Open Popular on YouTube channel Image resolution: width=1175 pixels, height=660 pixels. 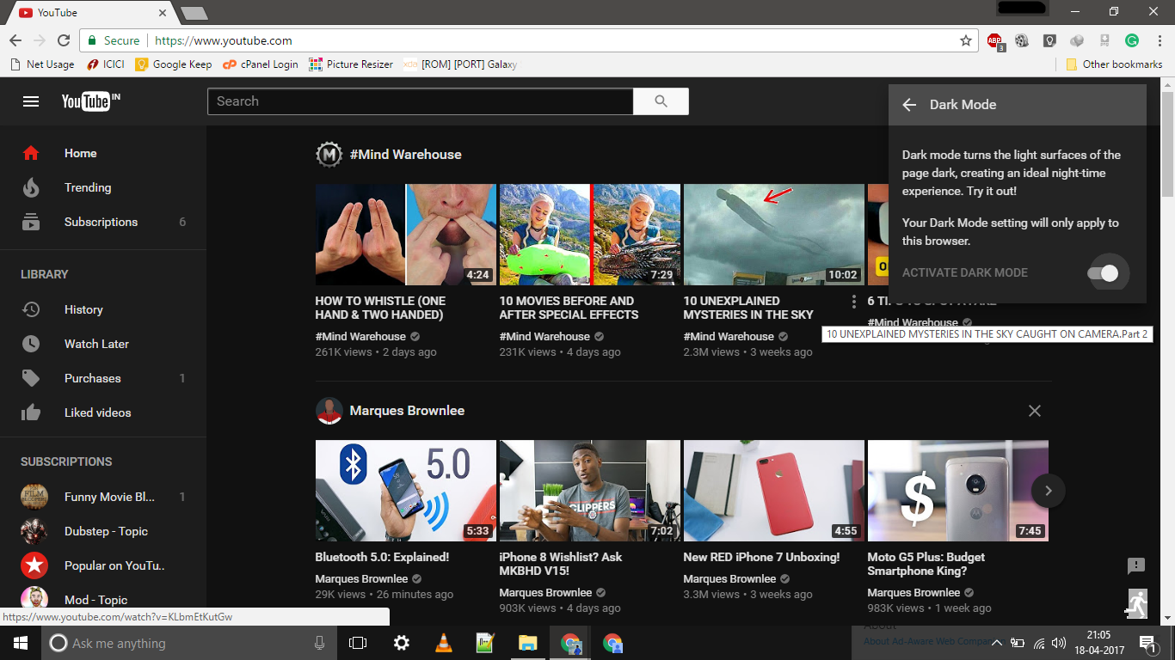point(103,565)
